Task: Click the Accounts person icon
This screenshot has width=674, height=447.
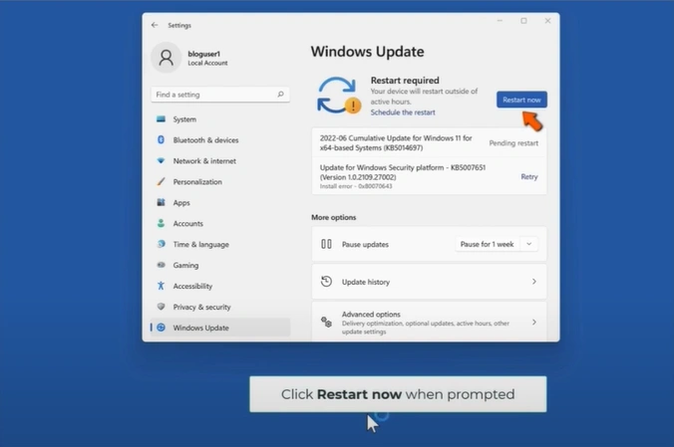Action: pyautogui.click(x=161, y=224)
